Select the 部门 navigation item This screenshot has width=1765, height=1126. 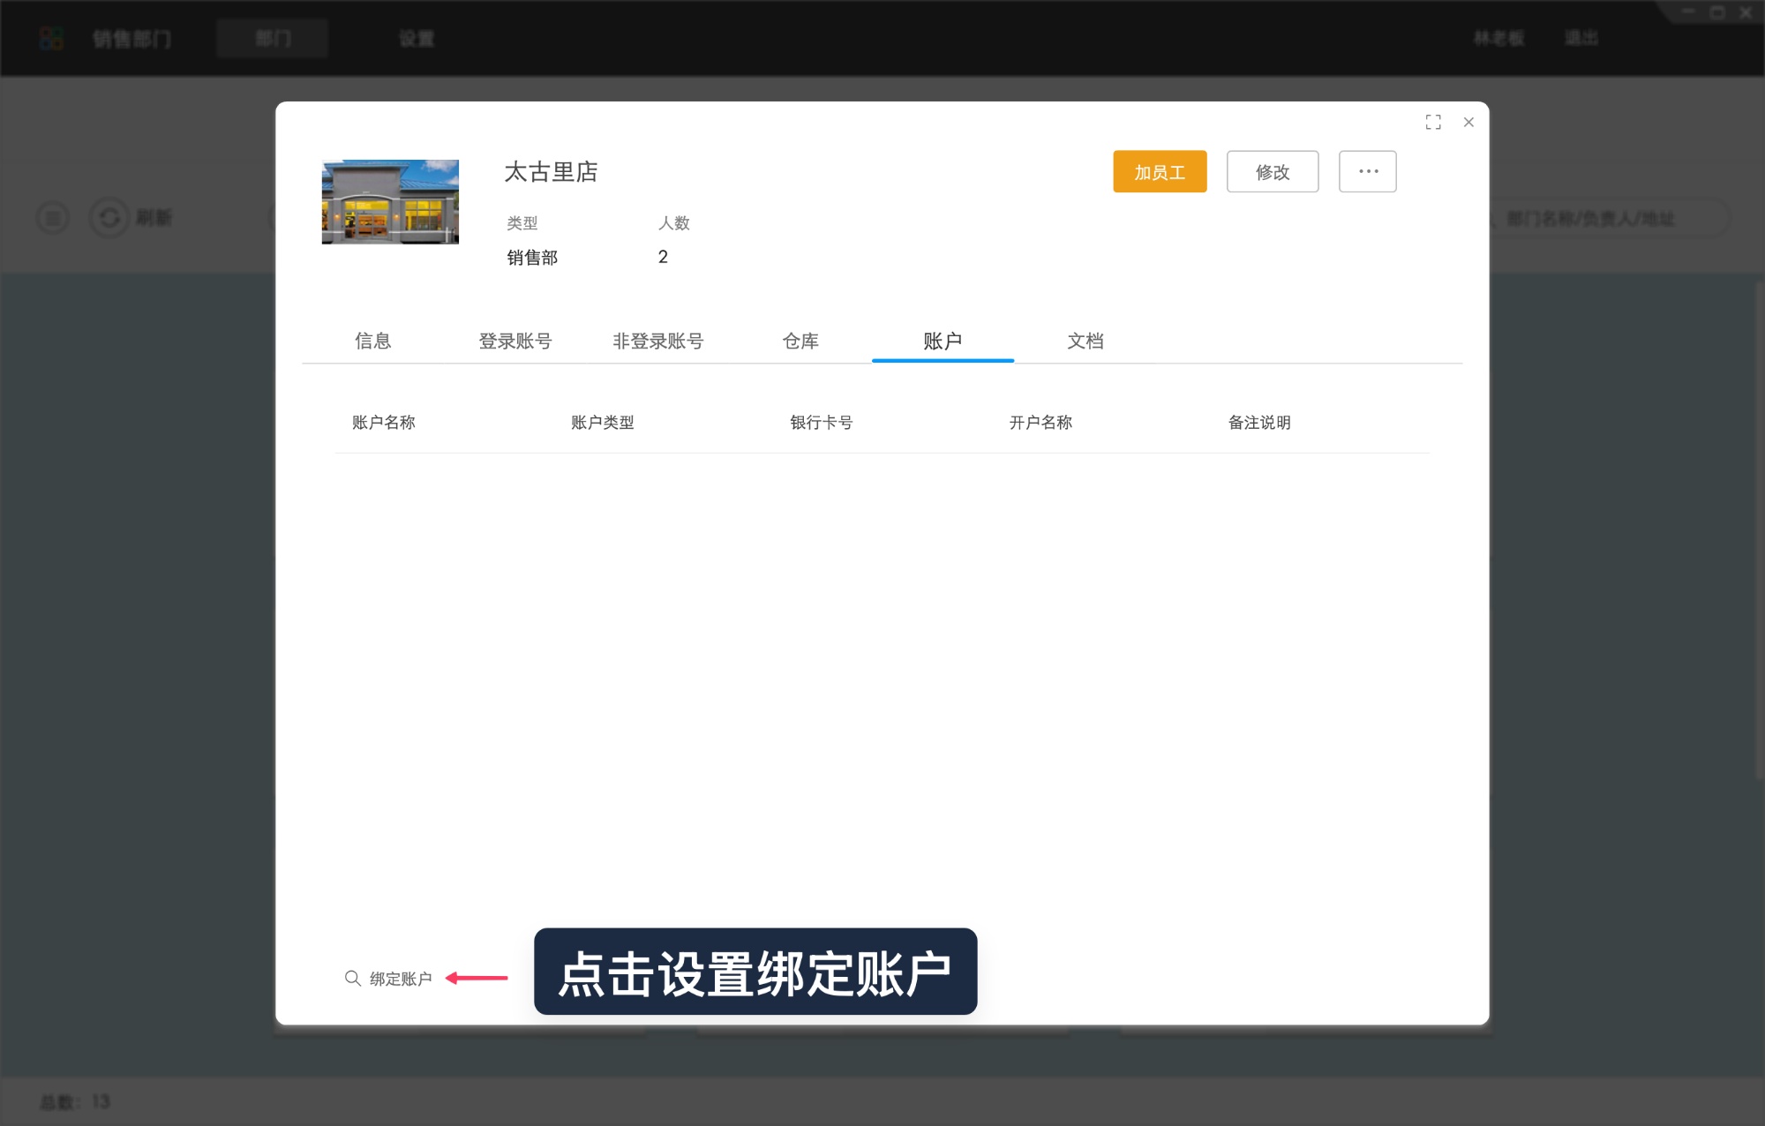click(272, 38)
